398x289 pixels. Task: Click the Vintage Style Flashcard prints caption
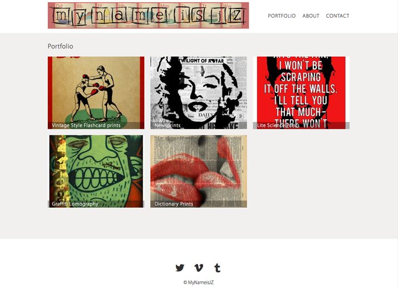point(86,125)
